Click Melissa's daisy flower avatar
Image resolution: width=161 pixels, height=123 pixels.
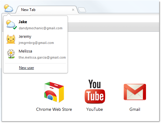click(x=11, y=54)
